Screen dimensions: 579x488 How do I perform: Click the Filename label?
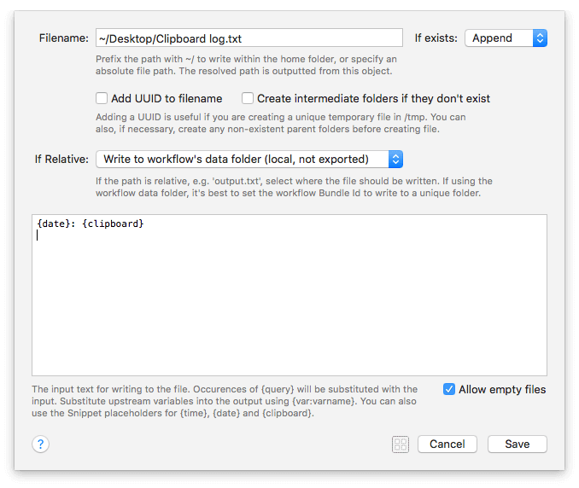(64, 38)
